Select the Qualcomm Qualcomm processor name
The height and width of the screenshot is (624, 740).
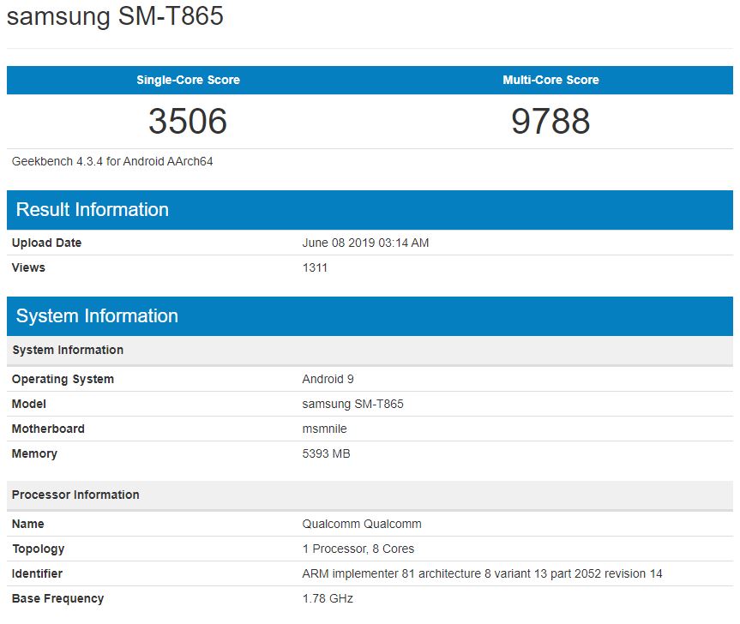362,524
